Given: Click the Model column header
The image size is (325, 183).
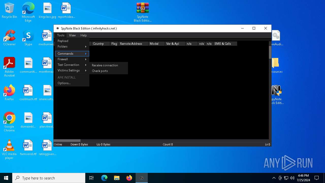Looking at the screenshot, I should point(157,44).
